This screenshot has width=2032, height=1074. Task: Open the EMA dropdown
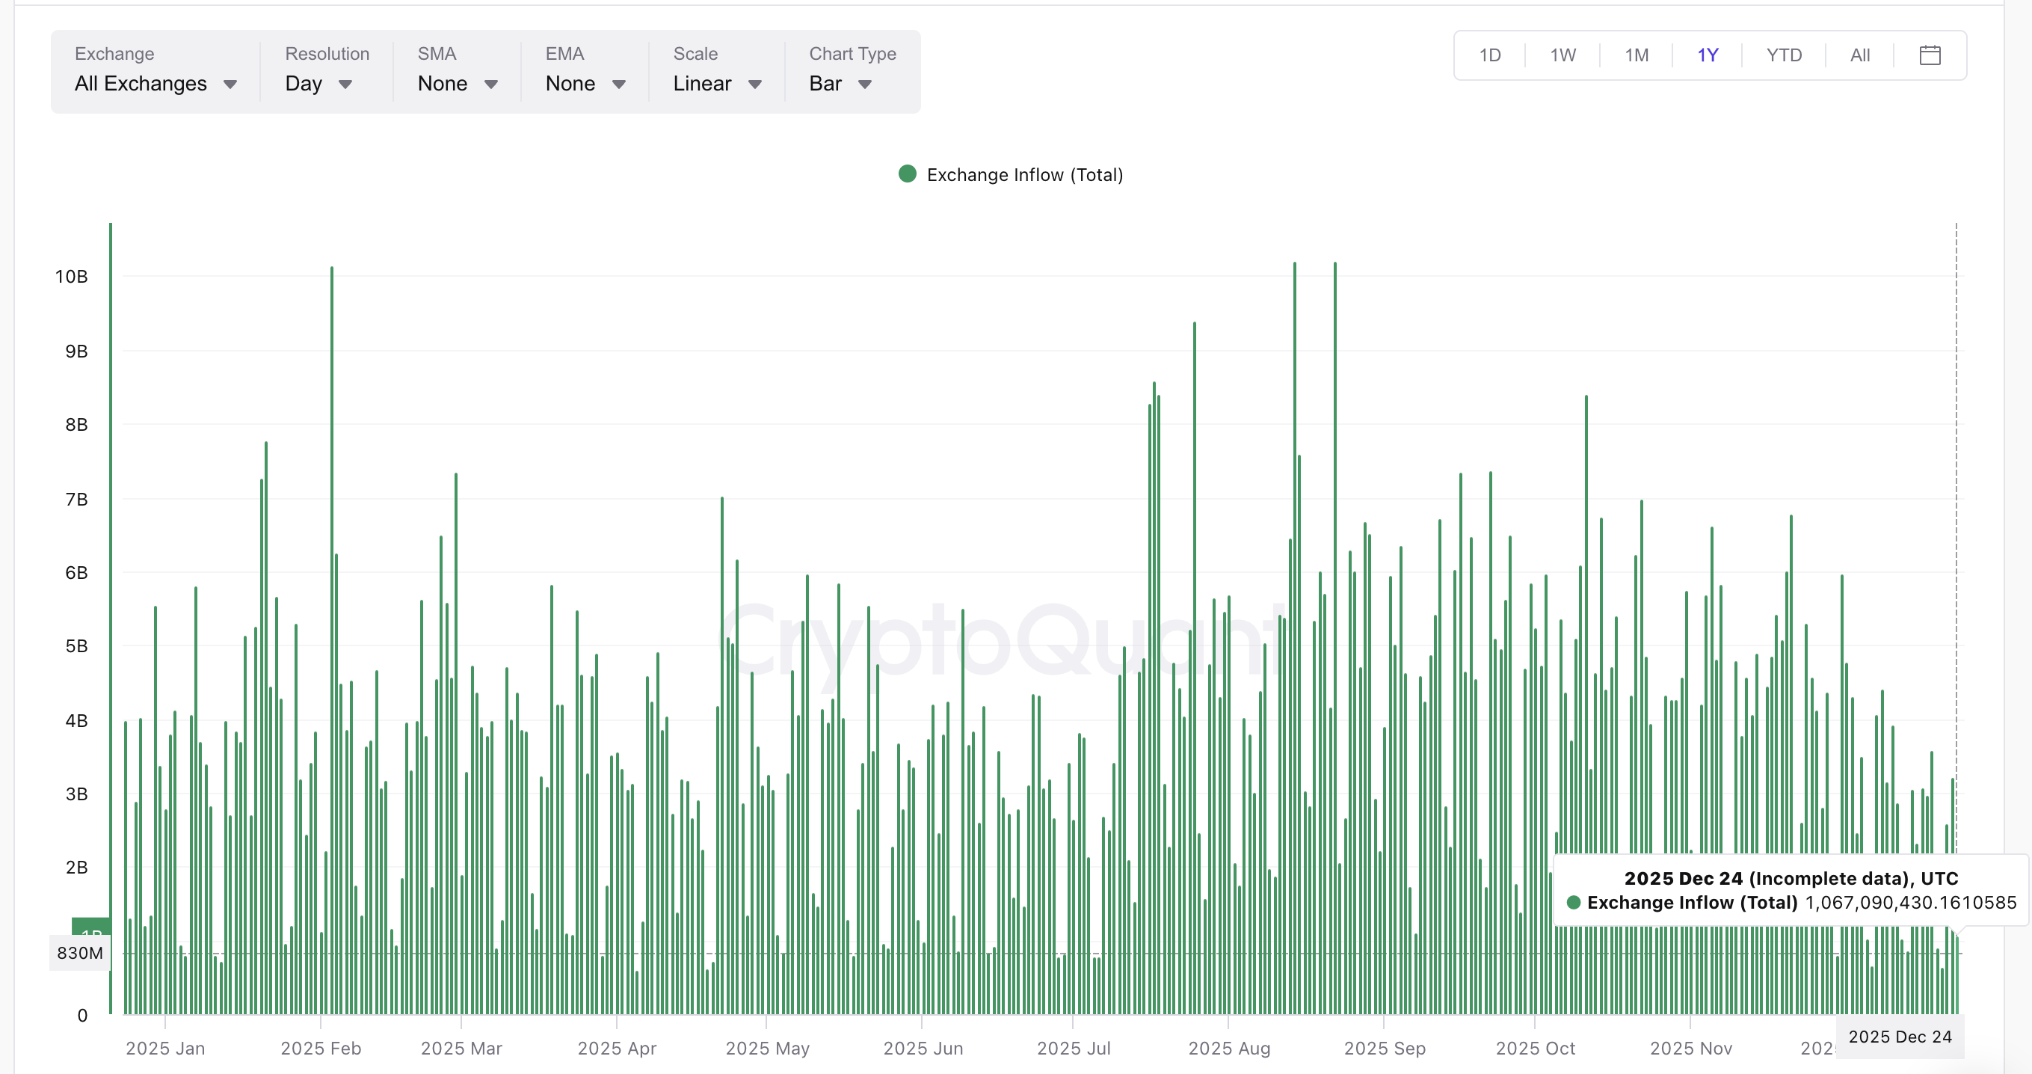585,83
